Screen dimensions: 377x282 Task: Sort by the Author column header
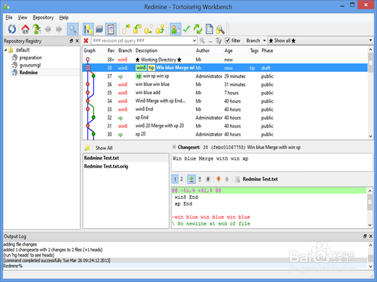pyautogui.click(x=203, y=51)
